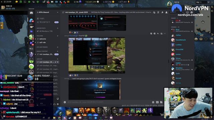Open Discord home direct messages
The height and width of the screenshot is (120, 214).
(x=31, y=13)
